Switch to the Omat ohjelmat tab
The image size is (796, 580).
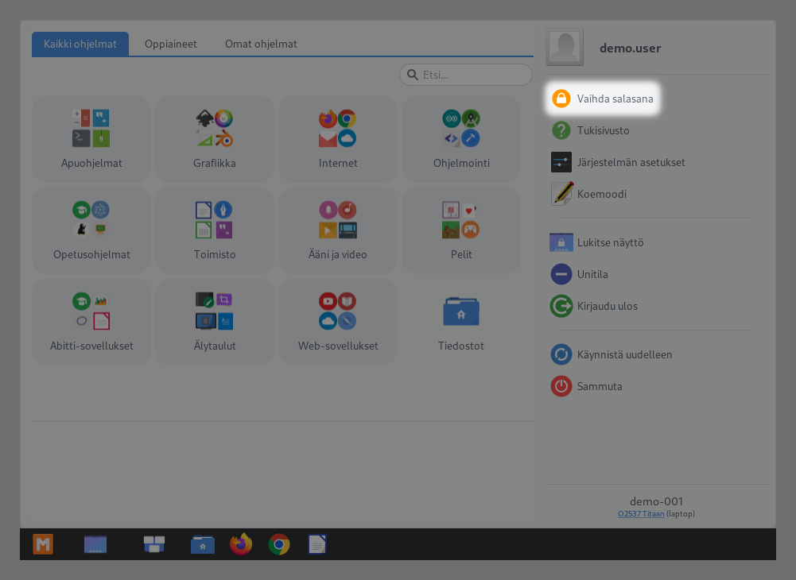click(261, 44)
